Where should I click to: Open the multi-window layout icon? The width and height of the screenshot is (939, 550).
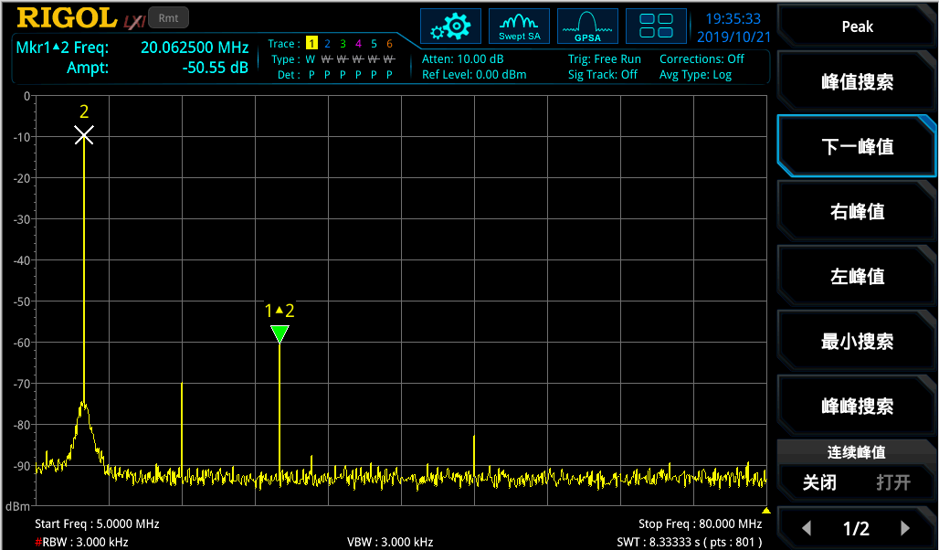pyautogui.click(x=656, y=26)
